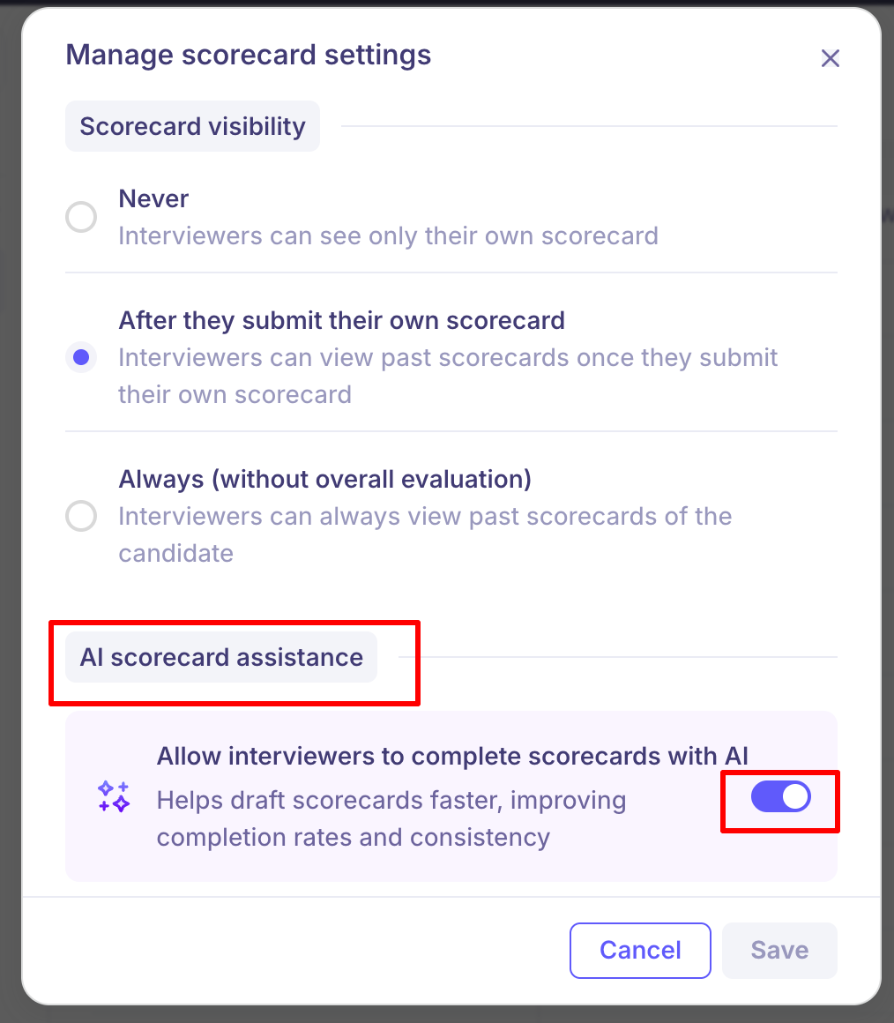Disable the AI scorecard completion toggle

coord(780,797)
